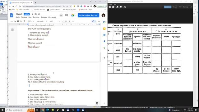Open the Tasks side panel icon
This screenshot has height=112, width=199.
(104, 35)
